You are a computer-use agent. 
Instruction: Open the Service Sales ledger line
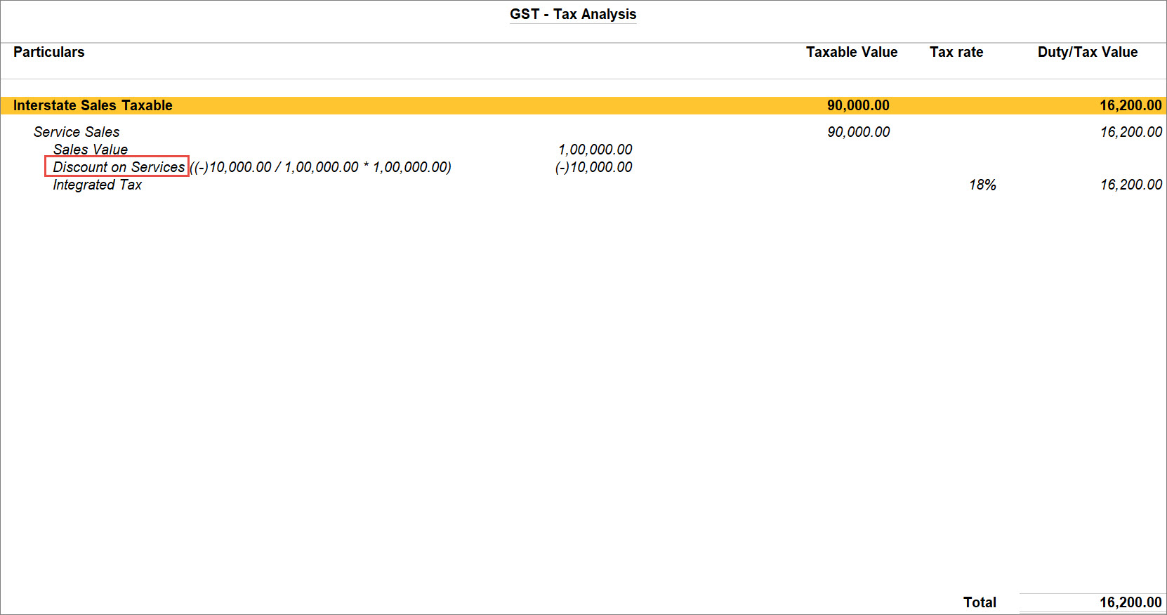pos(77,132)
